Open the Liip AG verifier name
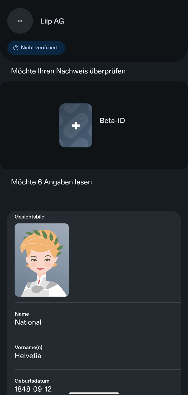Image resolution: width=188 pixels, height=395 pixels. pyautogui.click(x=52, y=21)
